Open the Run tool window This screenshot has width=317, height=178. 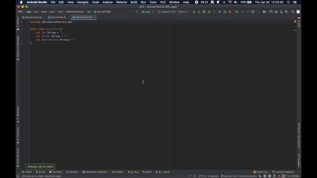(x=133, y=172)
